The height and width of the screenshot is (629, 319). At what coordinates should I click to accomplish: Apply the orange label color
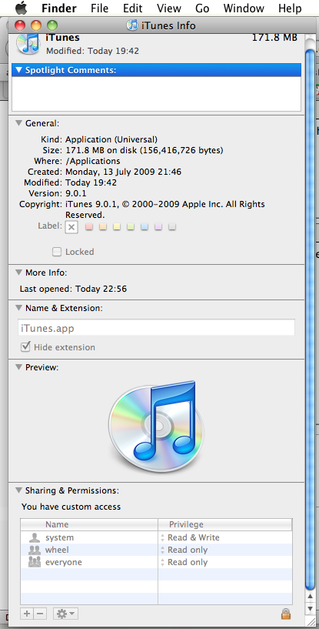[103, 227]
